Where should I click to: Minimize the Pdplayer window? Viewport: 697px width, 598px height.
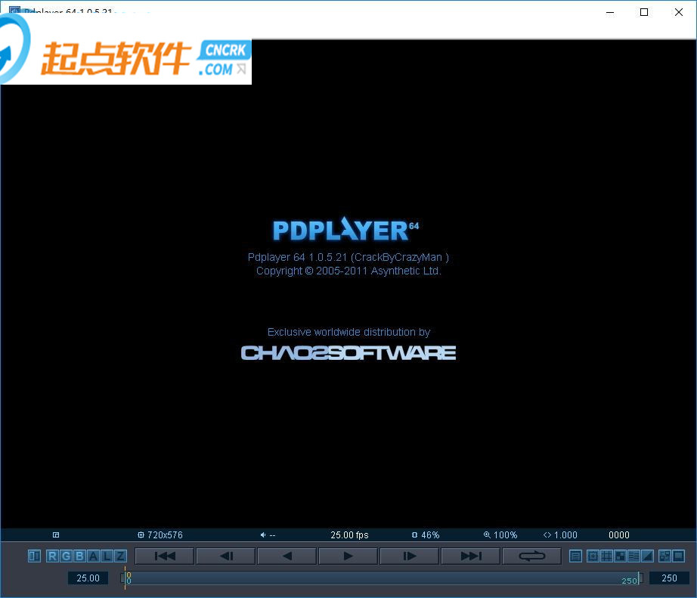610,12
